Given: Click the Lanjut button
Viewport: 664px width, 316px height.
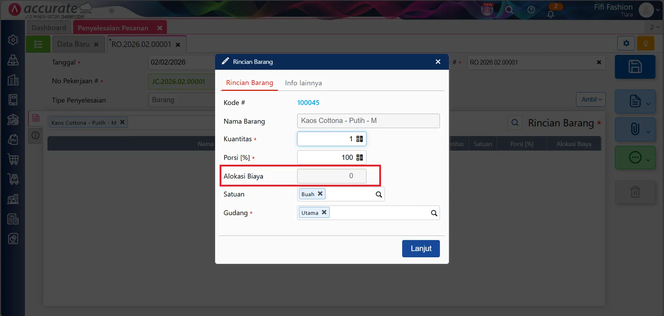Looking at the screenshot, I should 420,248.
